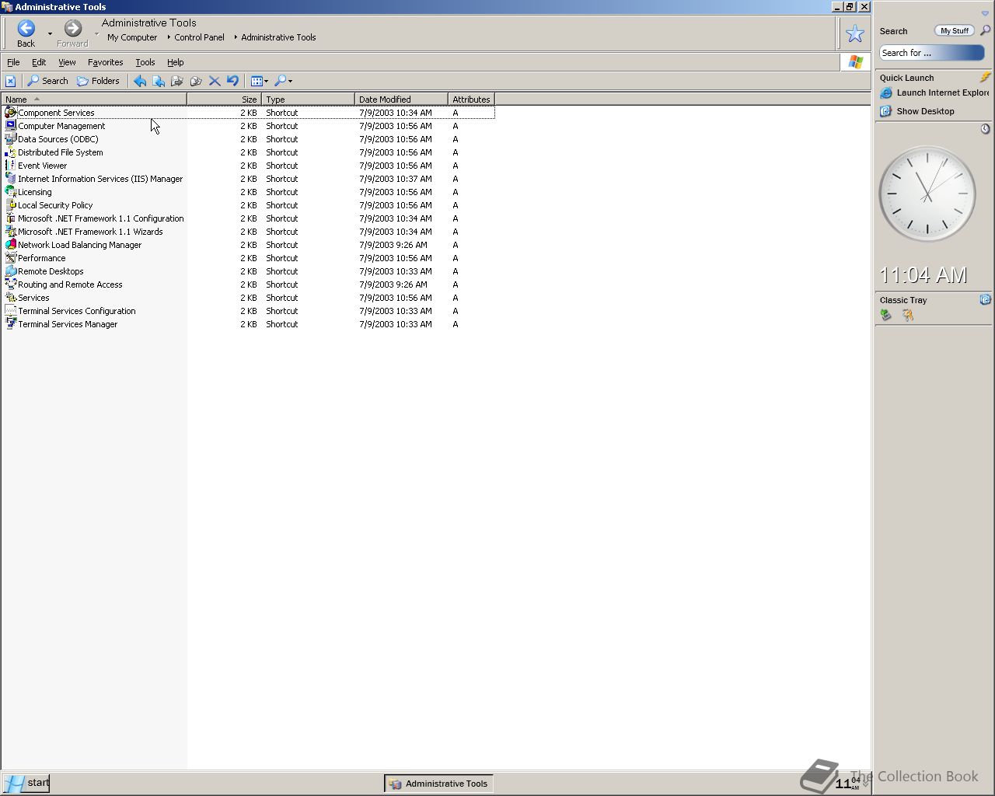Screen dimensions: 995x796
Task: Open the Help menu
Action: [x=176, y=62]
